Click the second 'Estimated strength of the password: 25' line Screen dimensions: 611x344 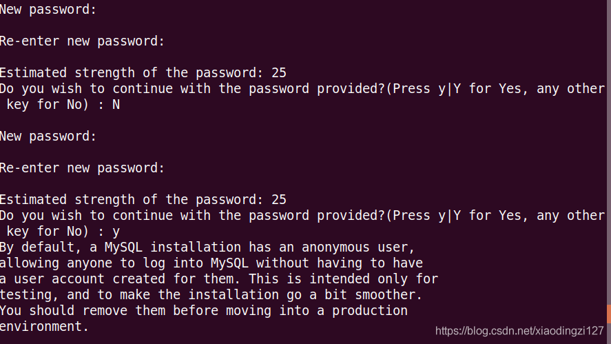(x=143, y=200)
